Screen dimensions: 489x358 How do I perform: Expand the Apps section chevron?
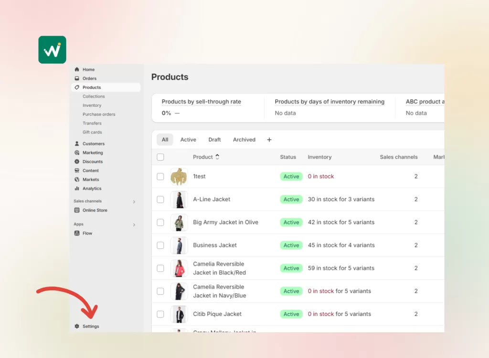tap(134, 225)
